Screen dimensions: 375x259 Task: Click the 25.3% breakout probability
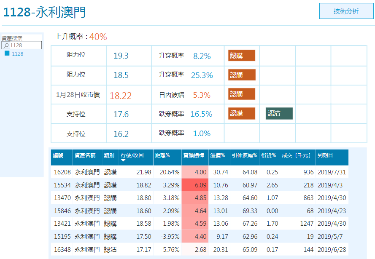[x=202, y=75]
